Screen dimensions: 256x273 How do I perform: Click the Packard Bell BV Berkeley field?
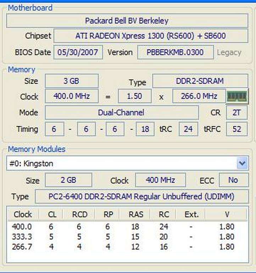127,21
